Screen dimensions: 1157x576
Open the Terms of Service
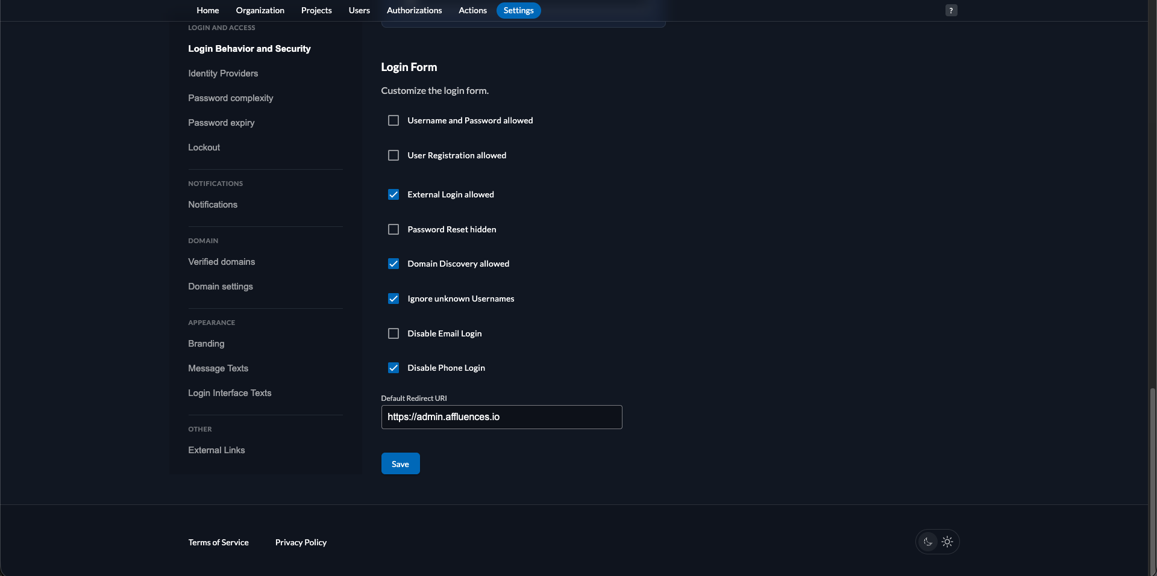[x=218, y=542]
